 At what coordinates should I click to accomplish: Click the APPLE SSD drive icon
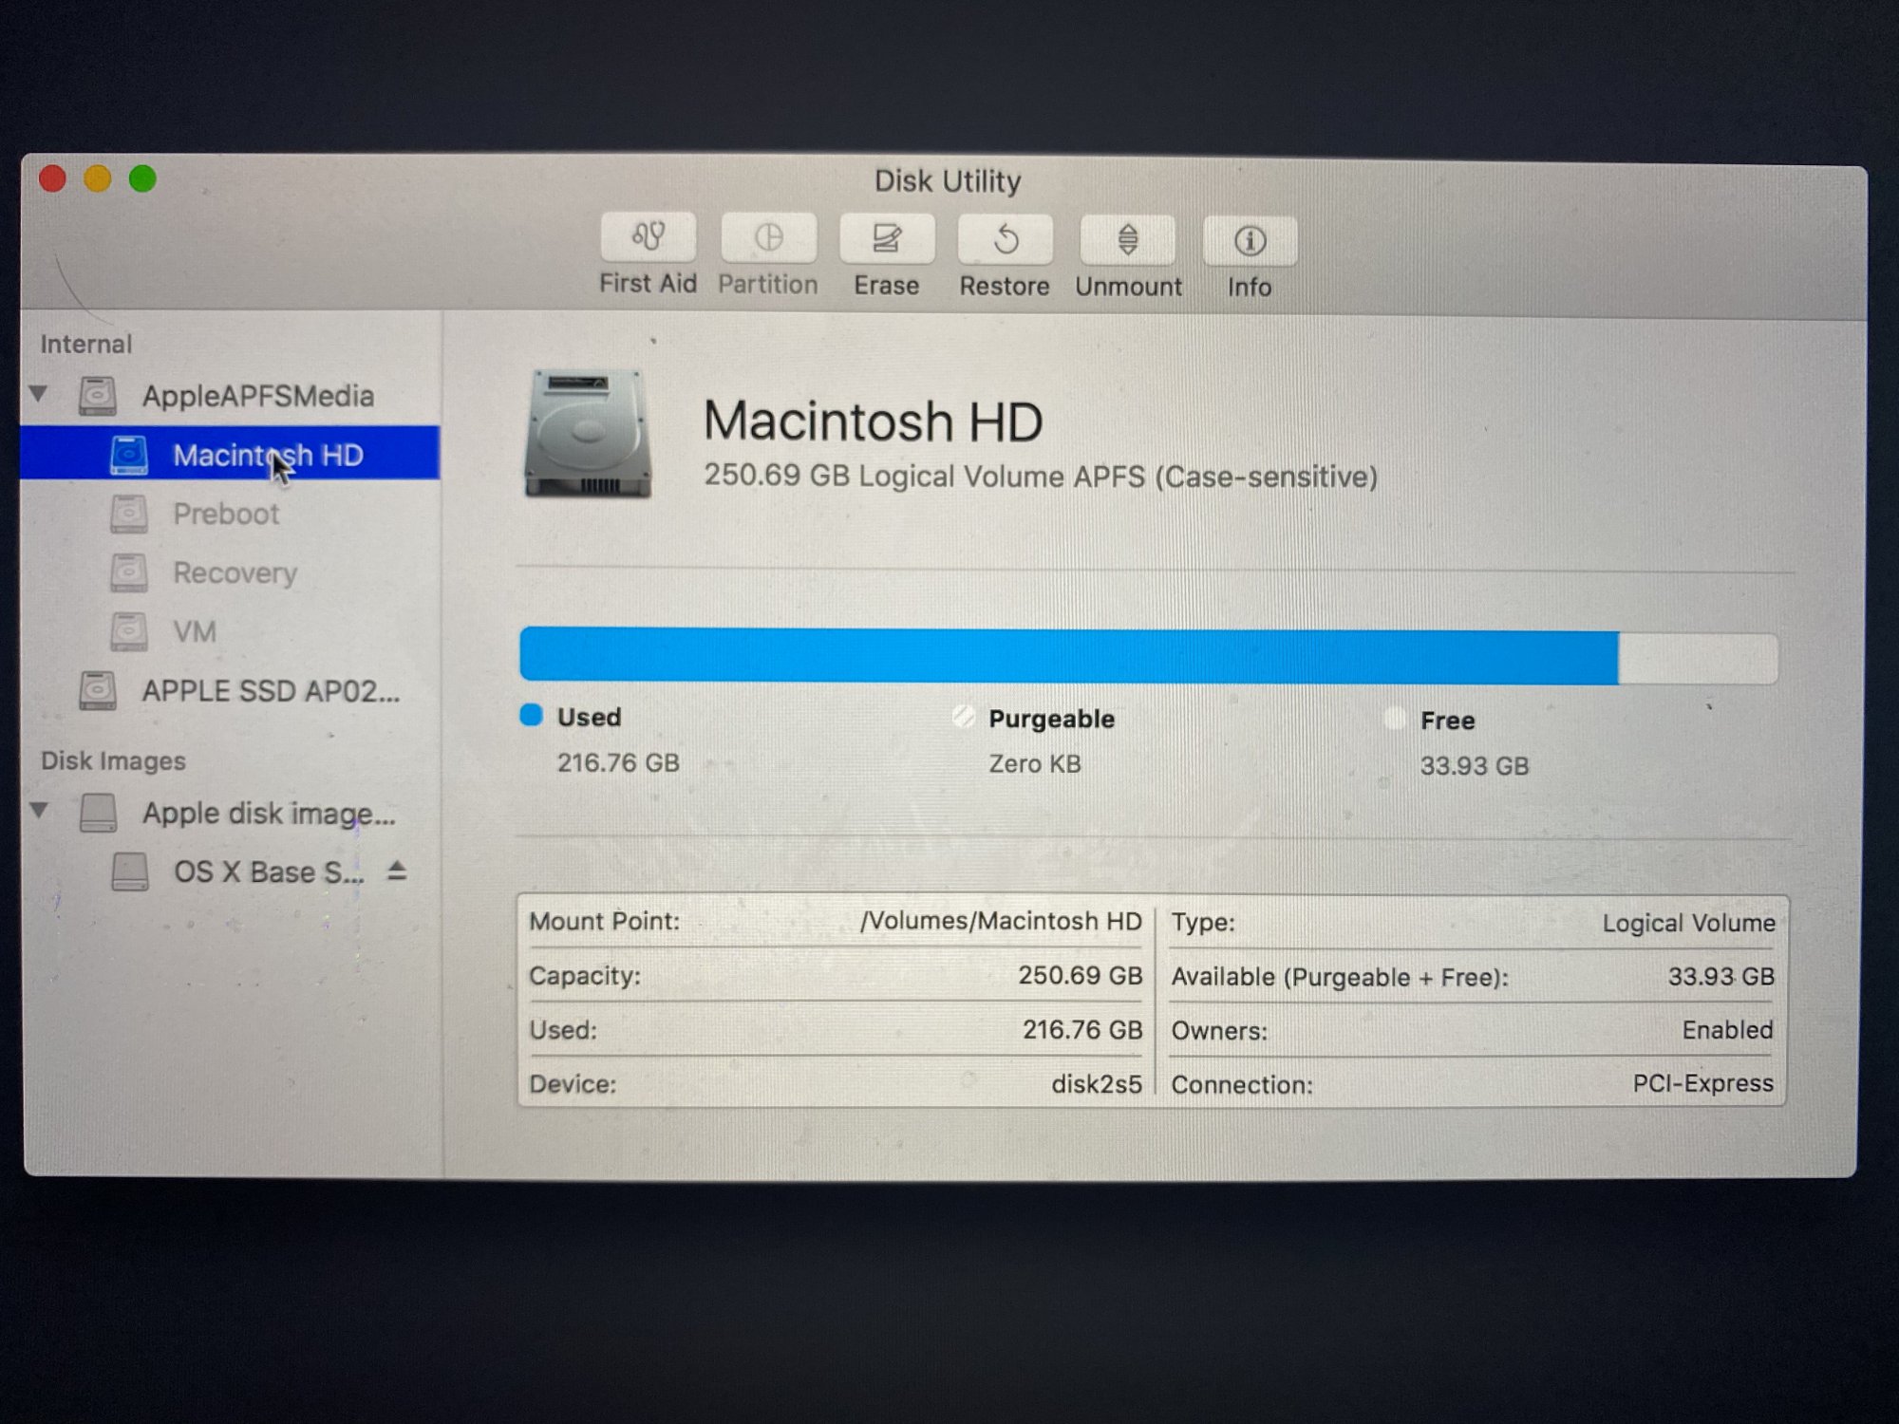[98, 690]
